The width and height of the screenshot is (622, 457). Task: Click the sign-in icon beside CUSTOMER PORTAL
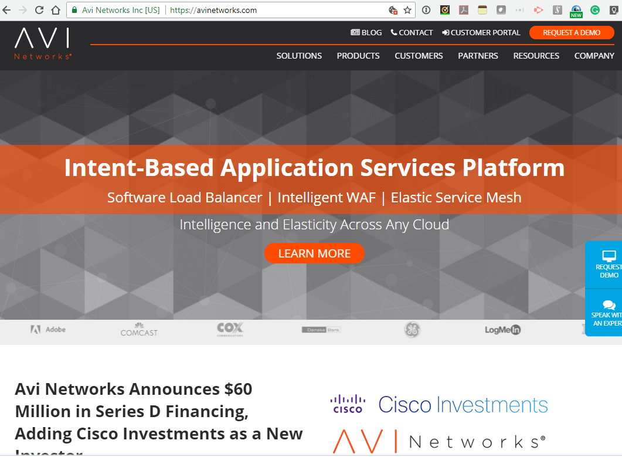pyautogui.click(x=445, y=32)
